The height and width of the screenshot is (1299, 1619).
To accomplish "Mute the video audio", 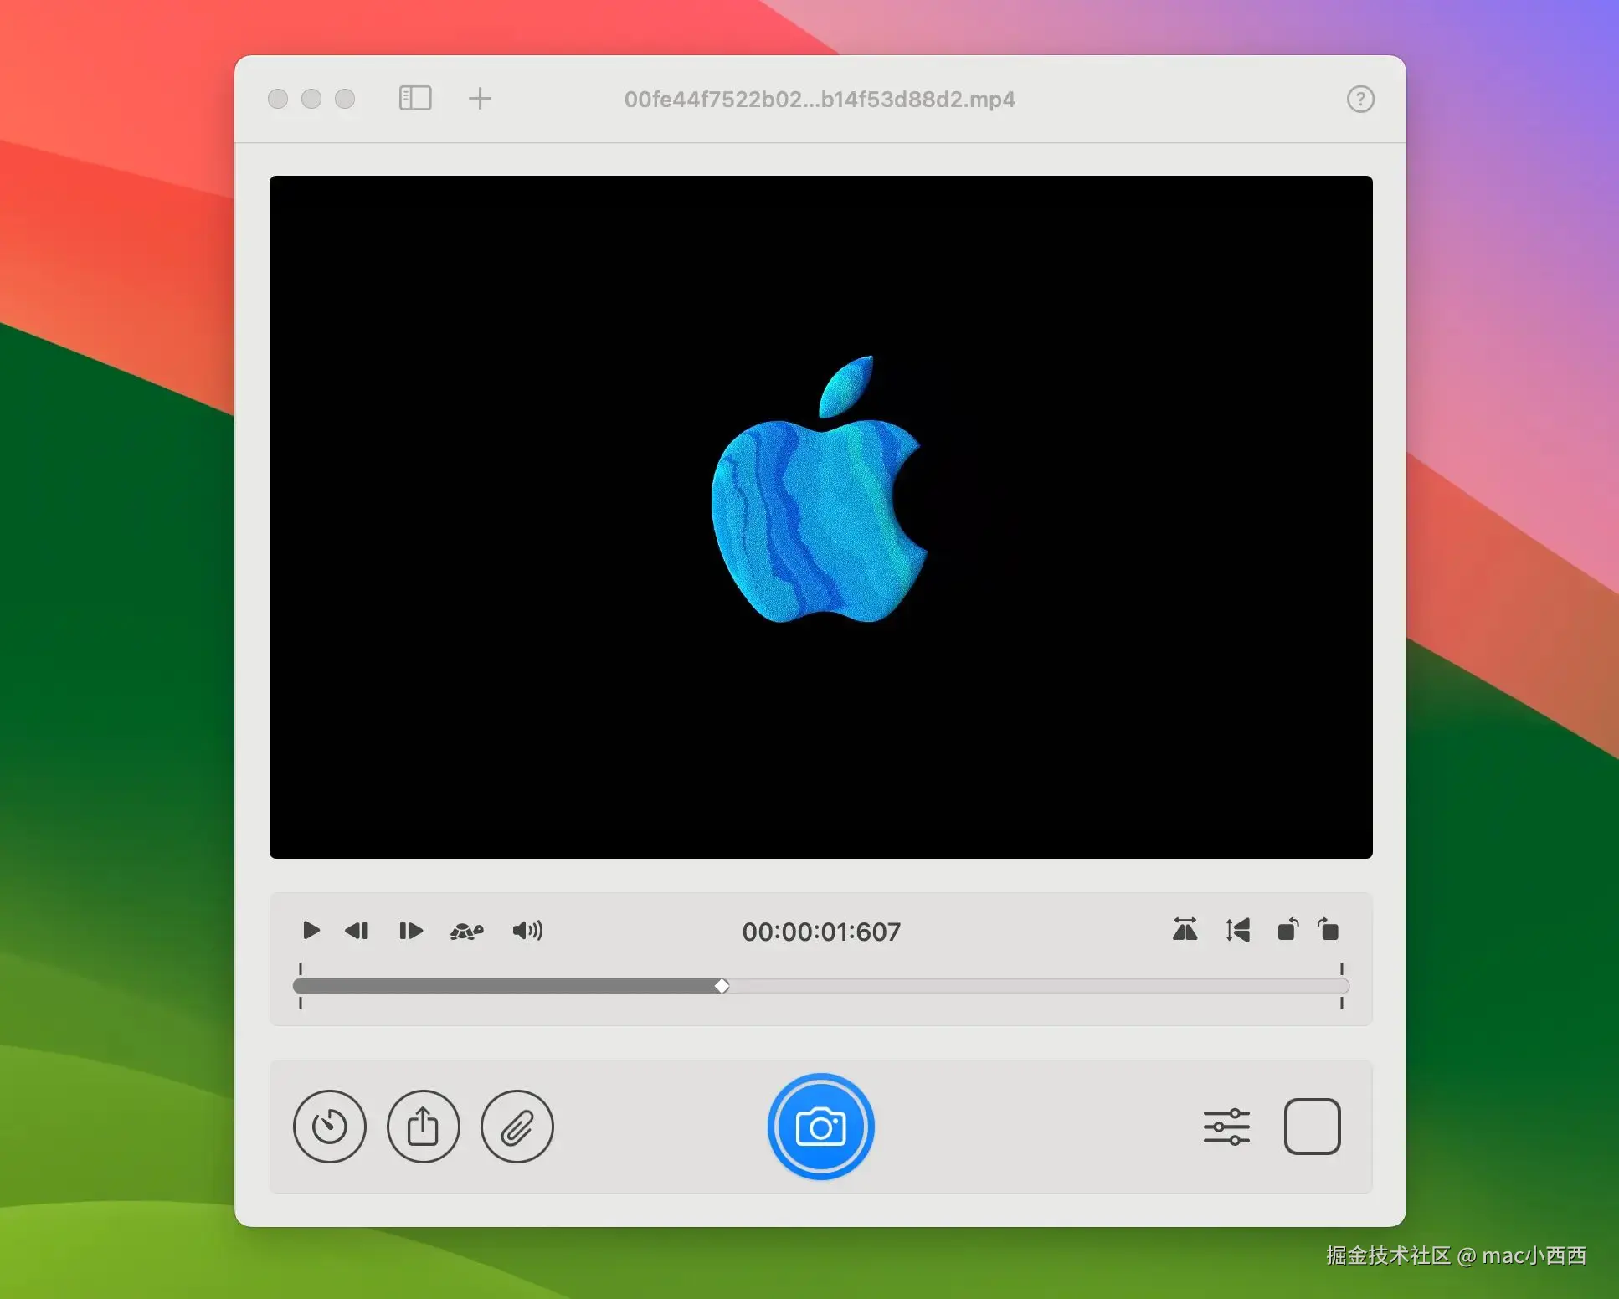I will [x=527, y=931].
